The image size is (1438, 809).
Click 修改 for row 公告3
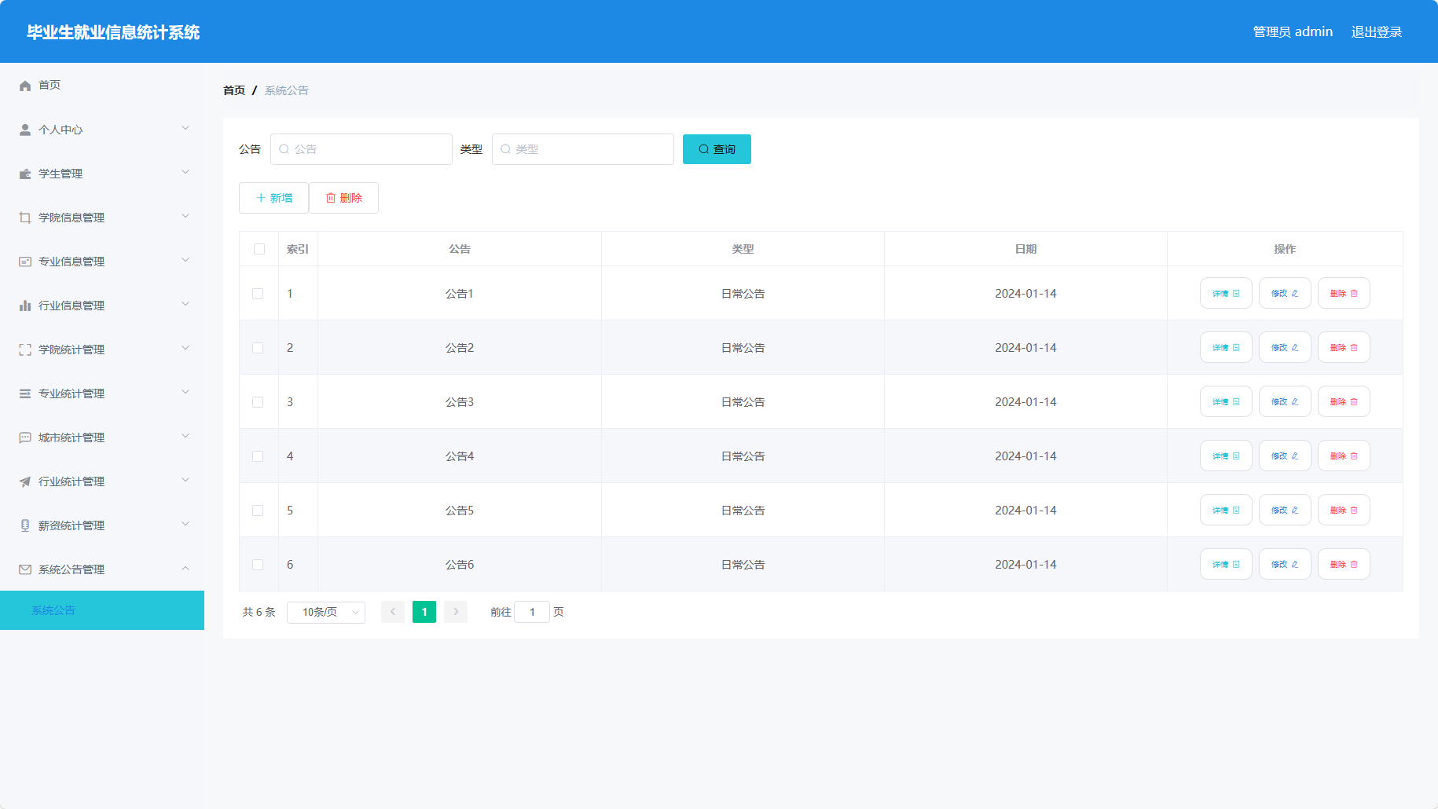click(x=1285, y=401)
